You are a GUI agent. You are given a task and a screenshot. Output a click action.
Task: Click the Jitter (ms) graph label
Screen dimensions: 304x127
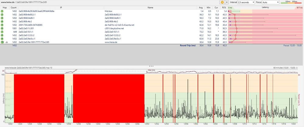click(151, 70)
